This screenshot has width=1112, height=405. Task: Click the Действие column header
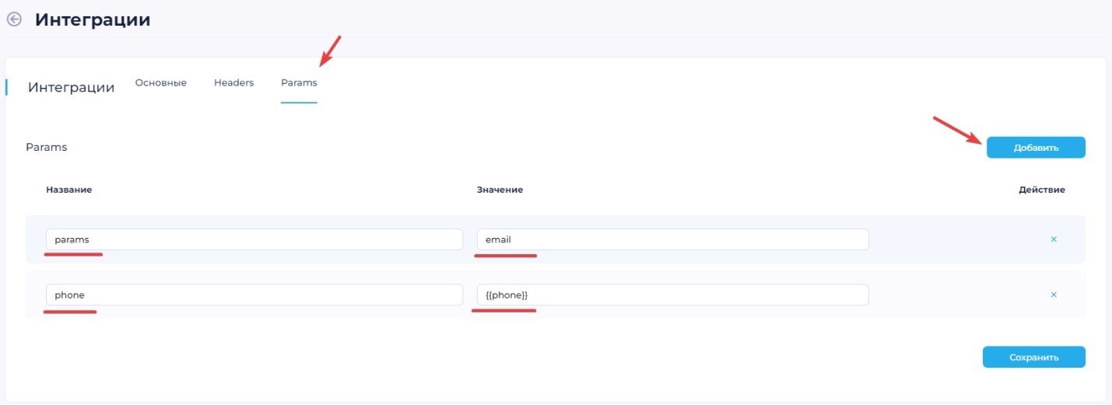(x=1041, y=190)
